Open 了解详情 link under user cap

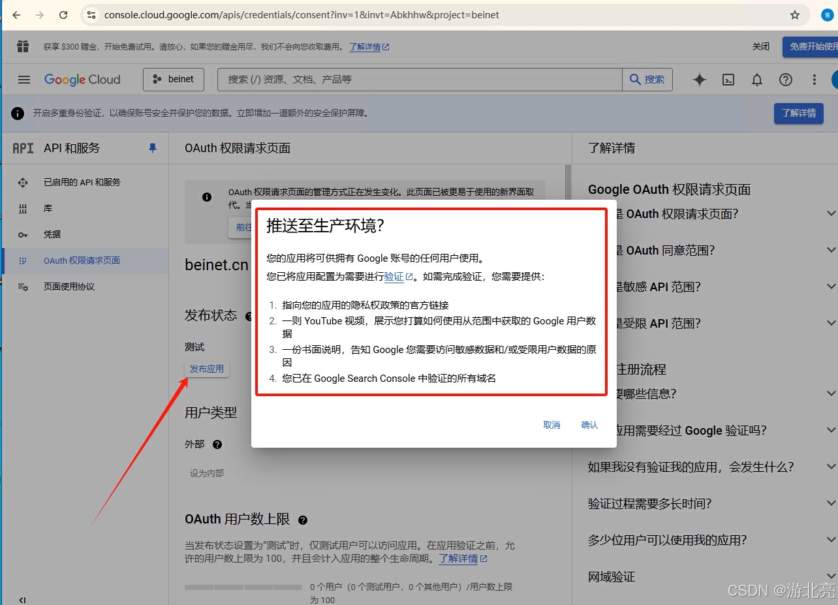[x=463, y=559]
